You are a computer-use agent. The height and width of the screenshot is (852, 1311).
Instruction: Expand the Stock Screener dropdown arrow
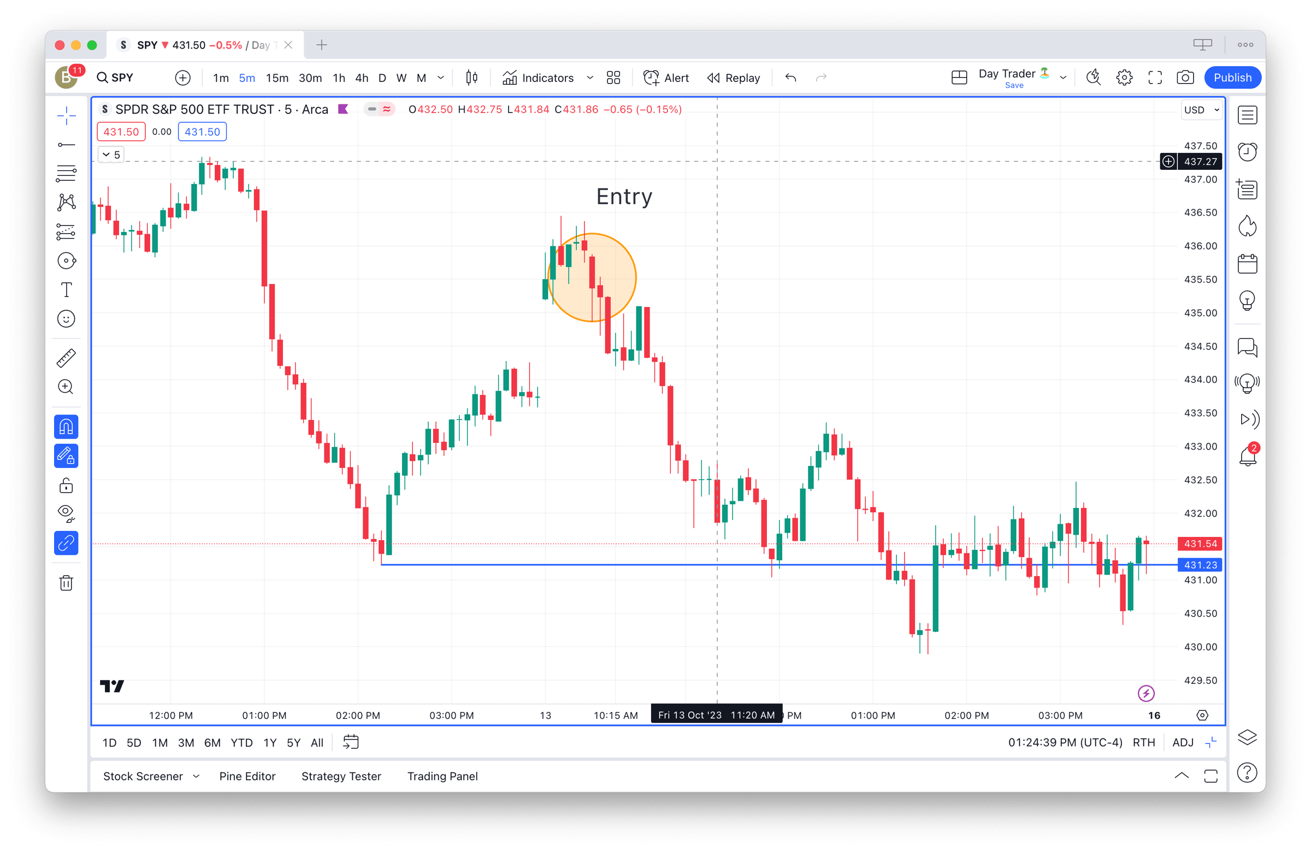click(196, 776)
